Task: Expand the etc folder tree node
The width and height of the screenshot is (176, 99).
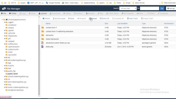Action: coord(5,57)
